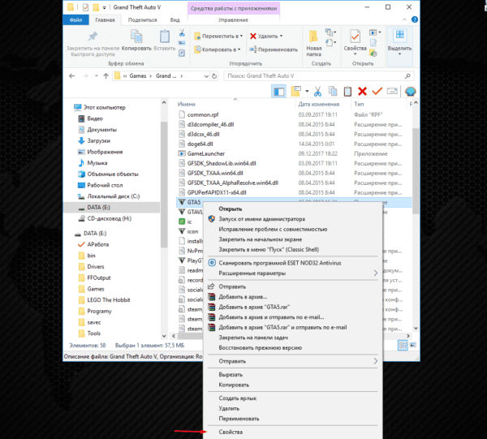
Task: Sort by Имя column header
Action: click(187, 104)
